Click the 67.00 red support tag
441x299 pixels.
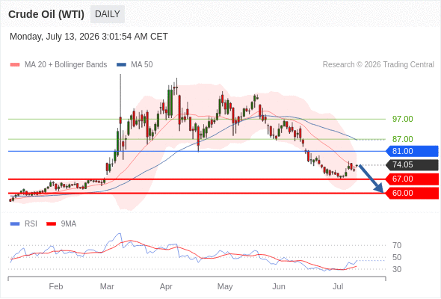412,179
